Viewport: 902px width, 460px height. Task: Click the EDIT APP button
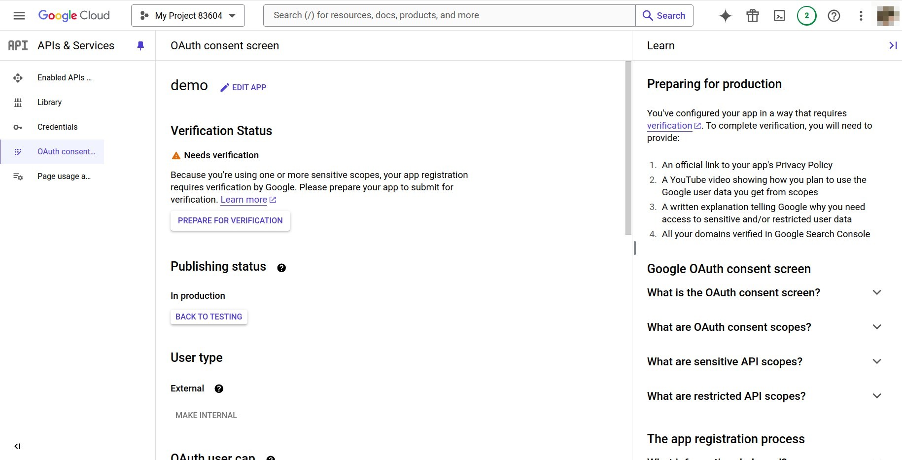click(243, 87)
